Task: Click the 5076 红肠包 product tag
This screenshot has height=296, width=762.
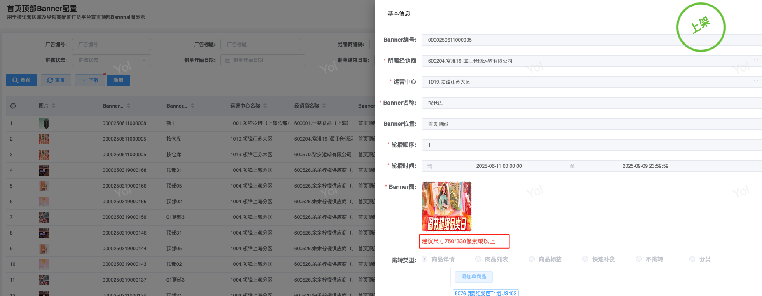Action: (x=485, y=293)
